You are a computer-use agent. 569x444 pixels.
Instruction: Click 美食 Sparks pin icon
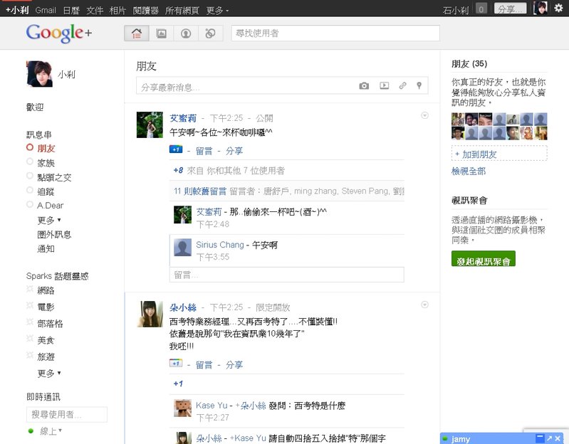pos(30,339)
